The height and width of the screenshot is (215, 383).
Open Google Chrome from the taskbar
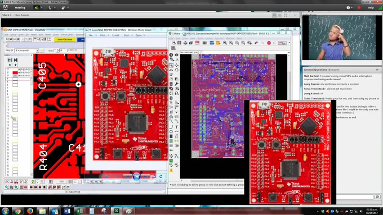click(17, 211)
